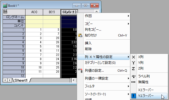Select the A(X) column header
The height and width of the screenshot is (100, 169).
tap(34, 12)
